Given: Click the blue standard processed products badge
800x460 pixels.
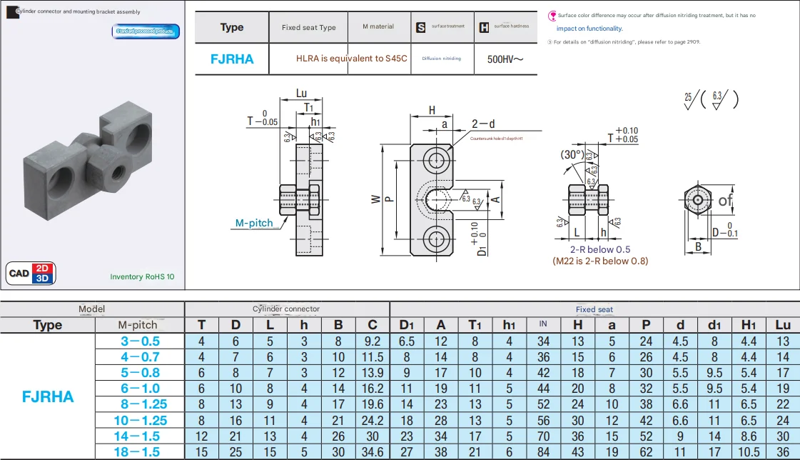Looking at the screenshot, I should pyautogui.click(x=146, y=31).
